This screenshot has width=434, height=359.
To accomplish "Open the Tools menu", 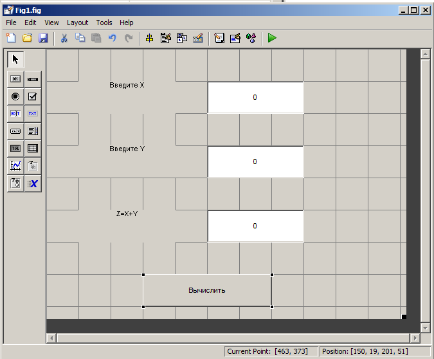I will point(104,23).
